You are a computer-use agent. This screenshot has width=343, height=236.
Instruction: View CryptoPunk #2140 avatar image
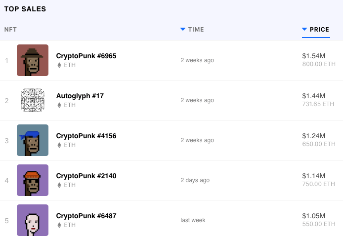33,180
